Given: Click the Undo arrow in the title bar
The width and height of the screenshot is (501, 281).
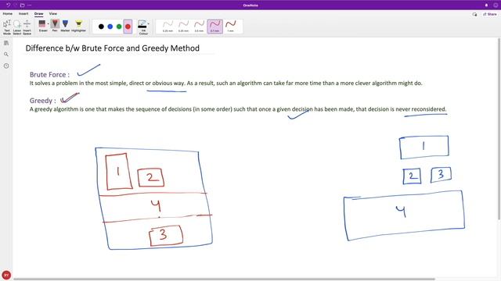Looking at the screenshot, I should point(8,5).
